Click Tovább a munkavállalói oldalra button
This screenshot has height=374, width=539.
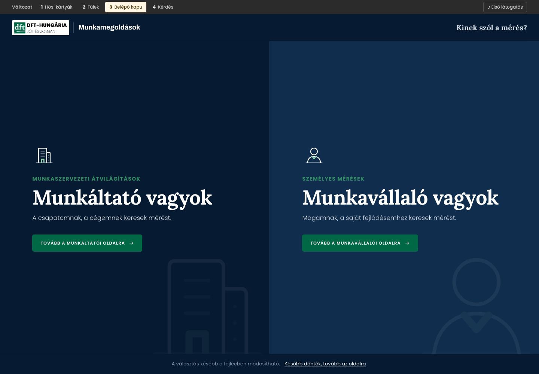pyautogui.click(x=360, y=243)
